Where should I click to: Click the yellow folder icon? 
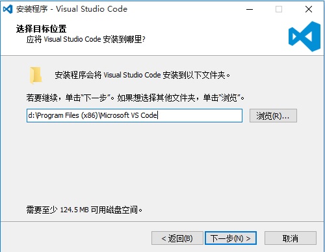click(36, 75)
